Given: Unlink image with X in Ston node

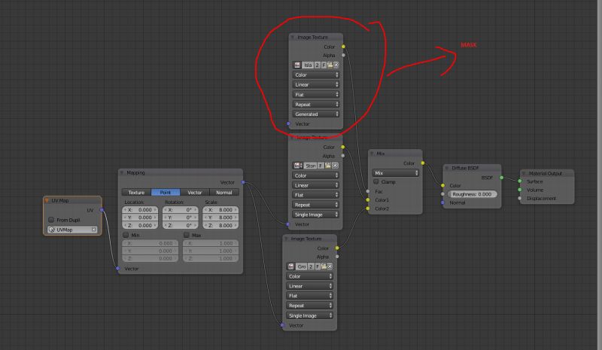Looking at the screenshot, I should [x=335, y=166].
